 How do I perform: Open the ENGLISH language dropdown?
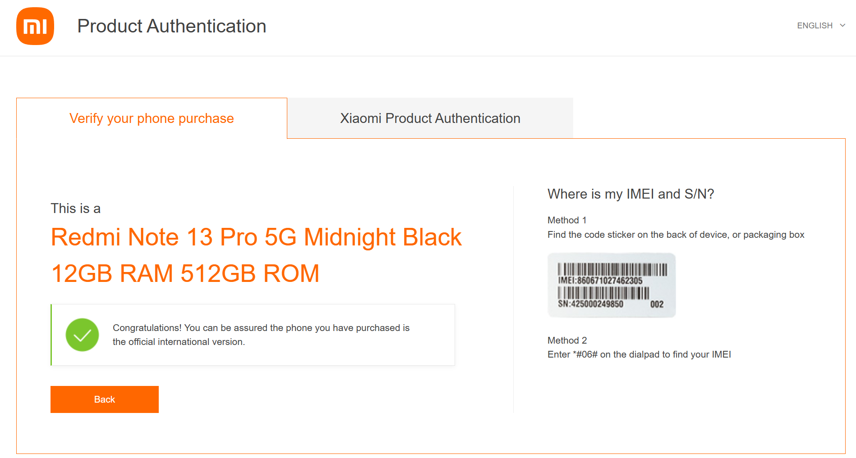click(x=815, y=26)
